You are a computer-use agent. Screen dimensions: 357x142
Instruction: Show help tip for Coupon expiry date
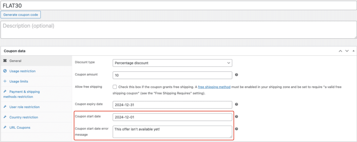[237, 104]
